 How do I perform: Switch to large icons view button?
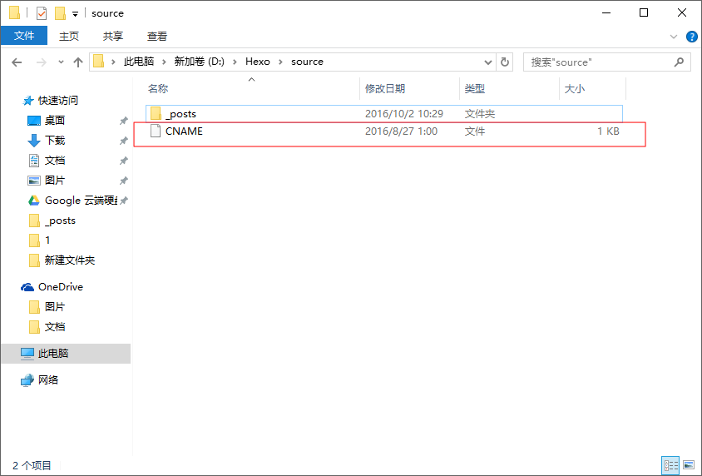click(689, 465)
